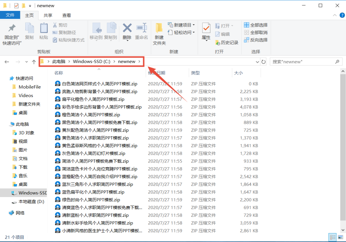The width and height of the screenshot is (346, 242).
Task: Open the Copy to (复制到) menu
Action: pos(111,32)
